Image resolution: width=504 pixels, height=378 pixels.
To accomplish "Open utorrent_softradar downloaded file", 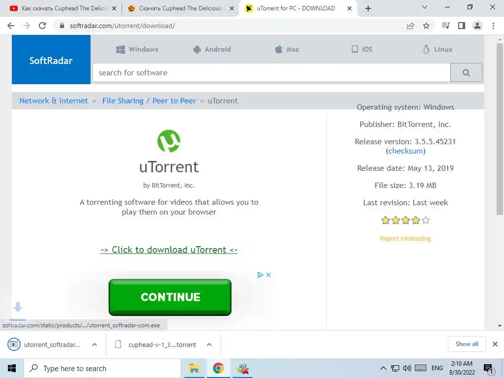I will (44, 345).
